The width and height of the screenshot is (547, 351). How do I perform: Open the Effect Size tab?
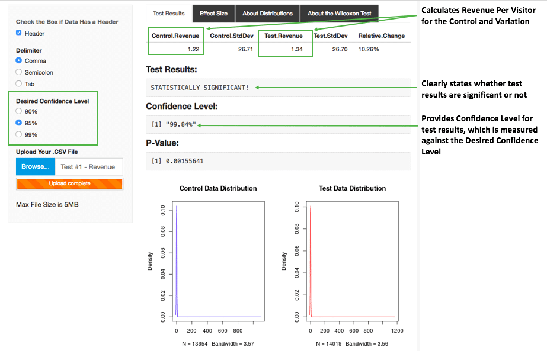213,13
